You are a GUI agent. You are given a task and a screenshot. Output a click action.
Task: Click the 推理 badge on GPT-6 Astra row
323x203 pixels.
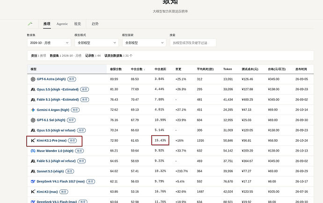click(x=72, y=79)
